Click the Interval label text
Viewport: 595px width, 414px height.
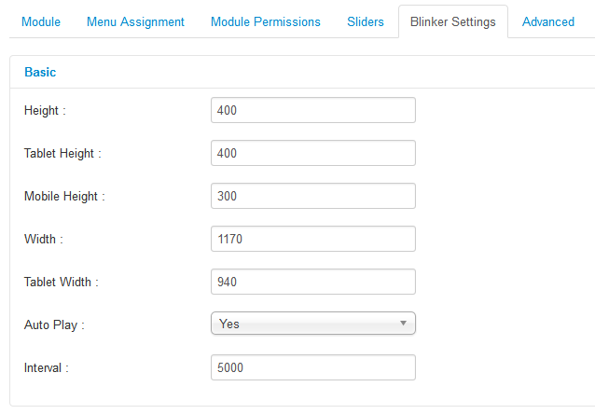[x=46, y=367]
